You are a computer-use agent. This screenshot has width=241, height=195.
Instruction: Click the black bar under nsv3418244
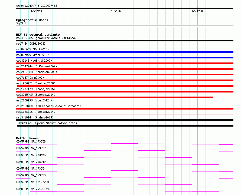125,120
